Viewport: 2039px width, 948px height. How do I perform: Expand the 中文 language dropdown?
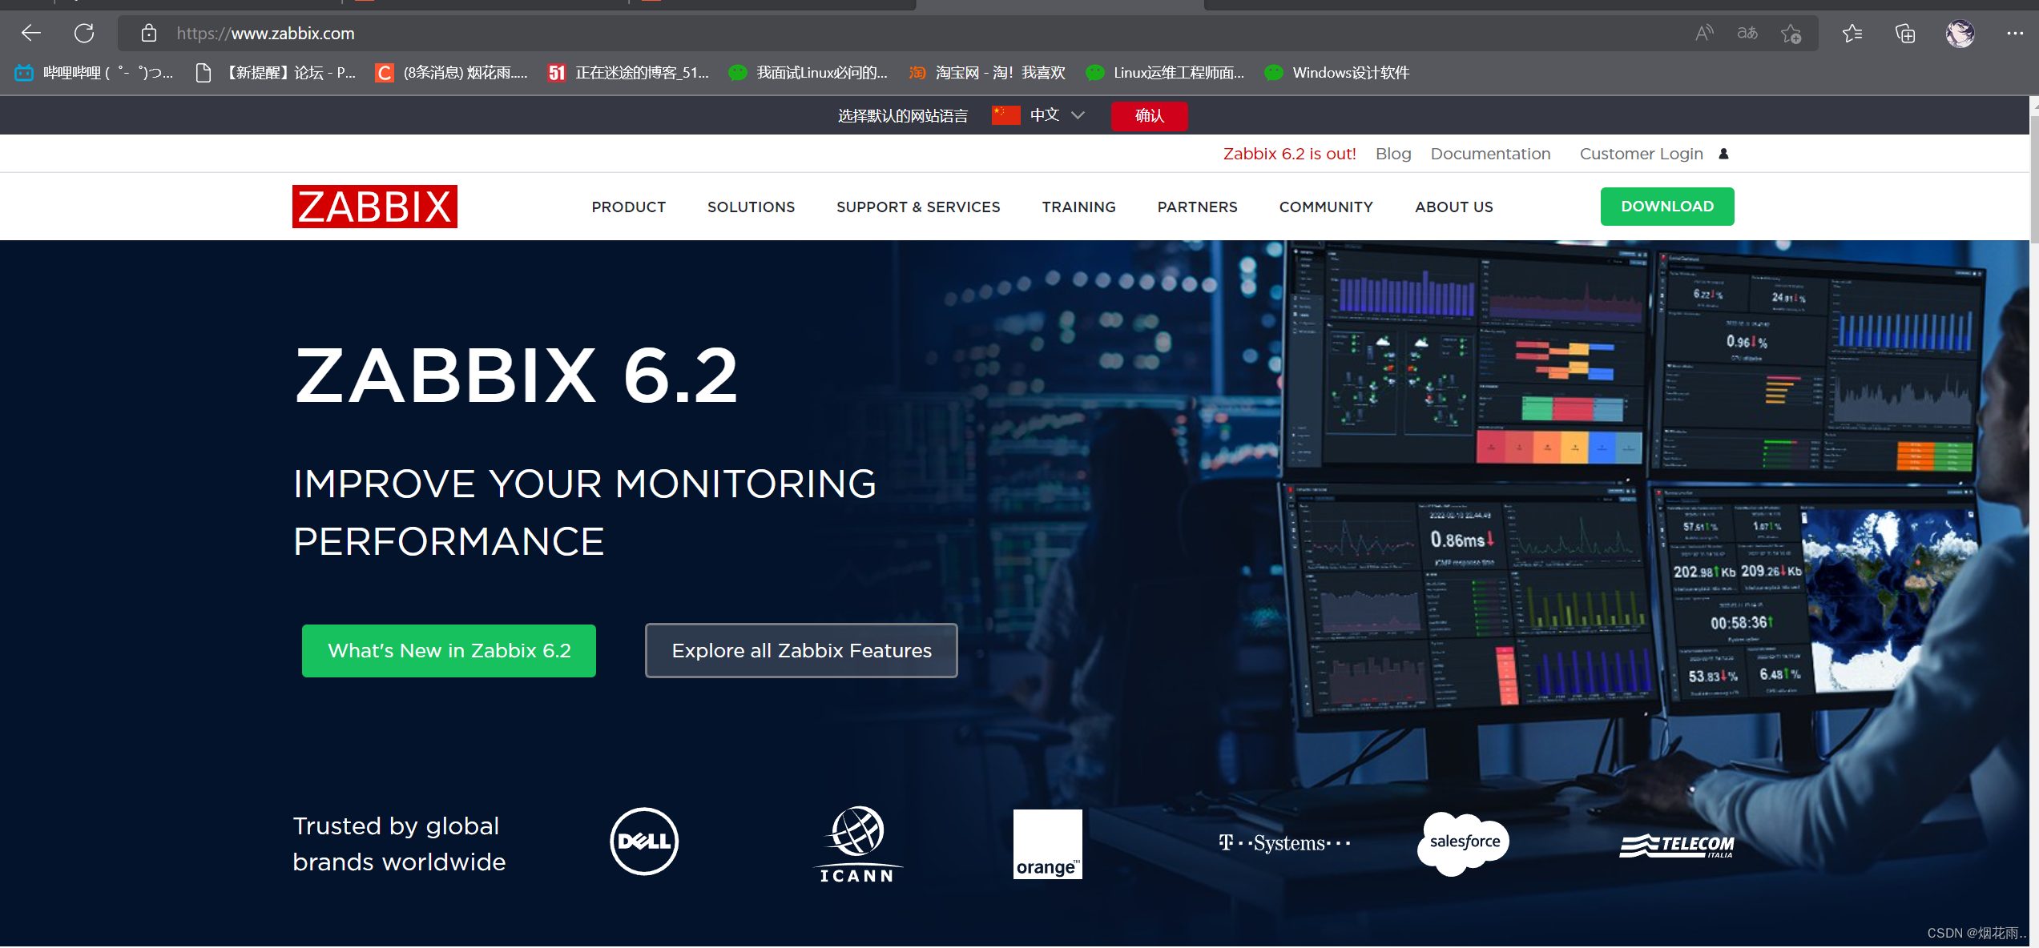(x=1057, y=115)
